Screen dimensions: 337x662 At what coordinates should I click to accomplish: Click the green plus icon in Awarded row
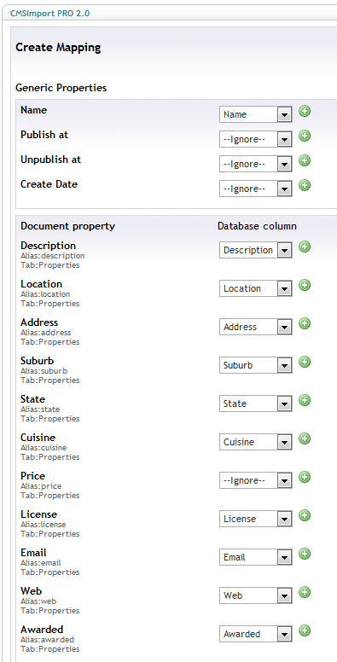pyautogui.click(x=305, y=630)
